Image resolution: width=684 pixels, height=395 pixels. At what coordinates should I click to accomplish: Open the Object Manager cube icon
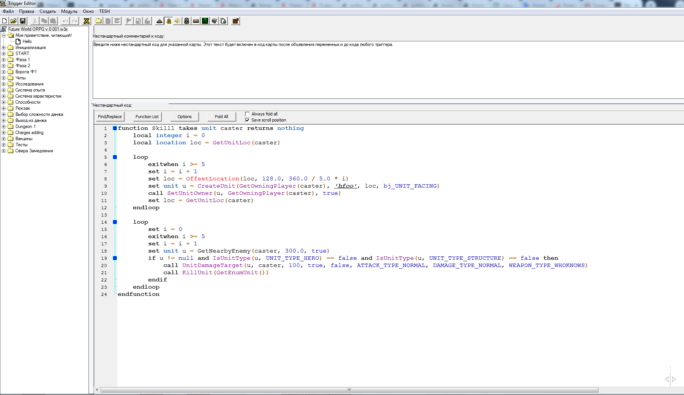tap(214, 21)
